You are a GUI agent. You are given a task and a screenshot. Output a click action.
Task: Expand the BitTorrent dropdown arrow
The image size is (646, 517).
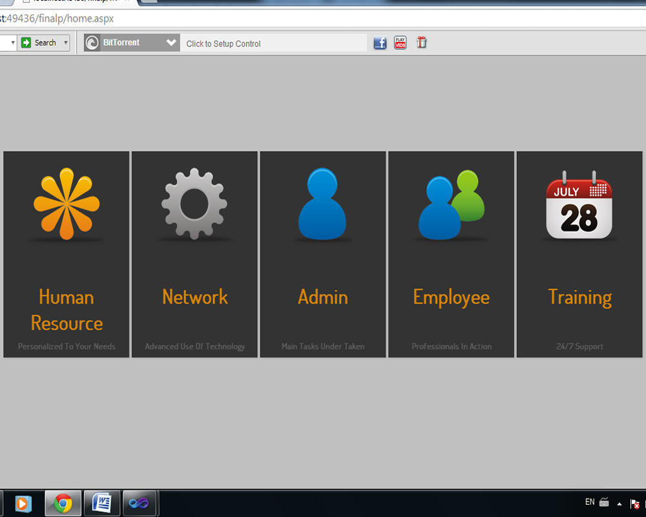click(171, 43)
